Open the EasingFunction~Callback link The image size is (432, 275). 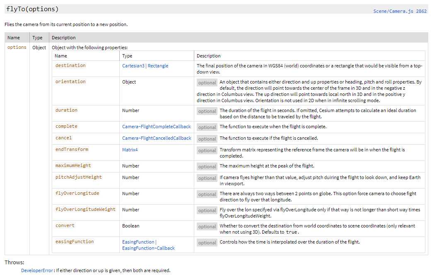(x=149, y=248)
